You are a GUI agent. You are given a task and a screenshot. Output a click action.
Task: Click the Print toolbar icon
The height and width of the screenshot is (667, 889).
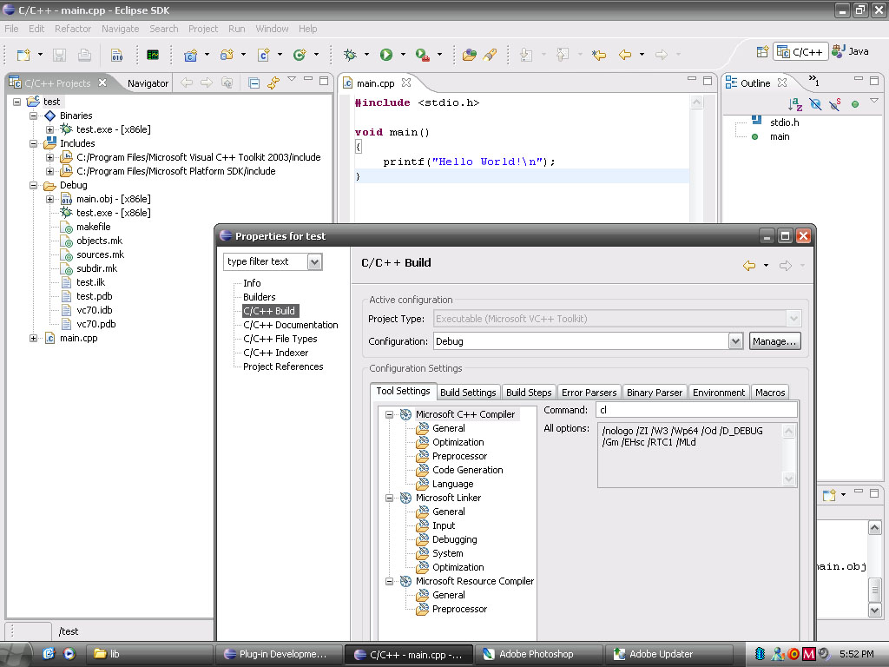click(x=84, y=55)
